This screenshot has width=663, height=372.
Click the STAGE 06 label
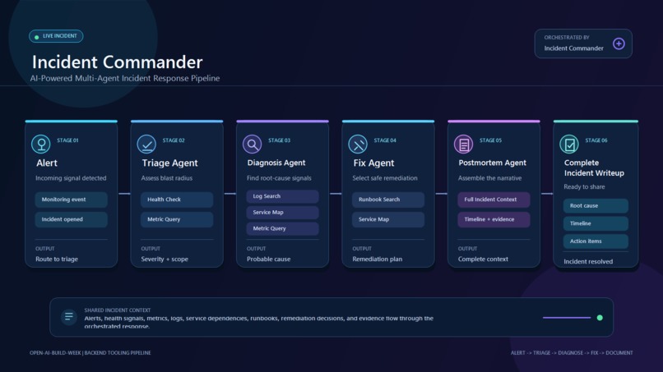[596, 140]
